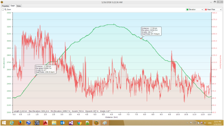Open File Explorer from taskbar
Image resolution: width=224 pixels, height=126 pixels.
coord(54,123)
